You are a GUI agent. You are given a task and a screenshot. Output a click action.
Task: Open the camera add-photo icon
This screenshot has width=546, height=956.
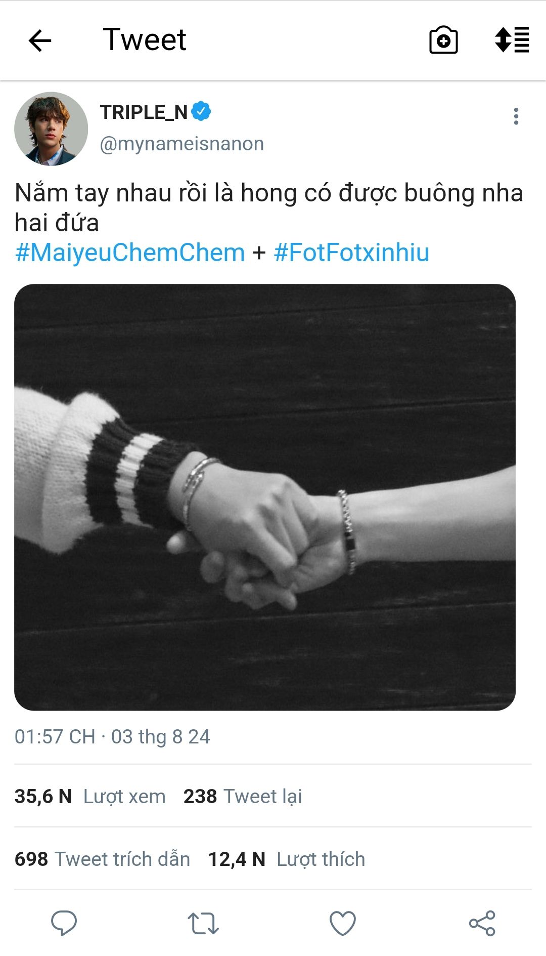[x=443, y=40]
